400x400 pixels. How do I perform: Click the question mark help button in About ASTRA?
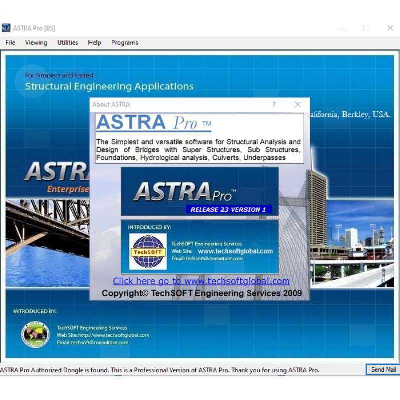(274, 104)
